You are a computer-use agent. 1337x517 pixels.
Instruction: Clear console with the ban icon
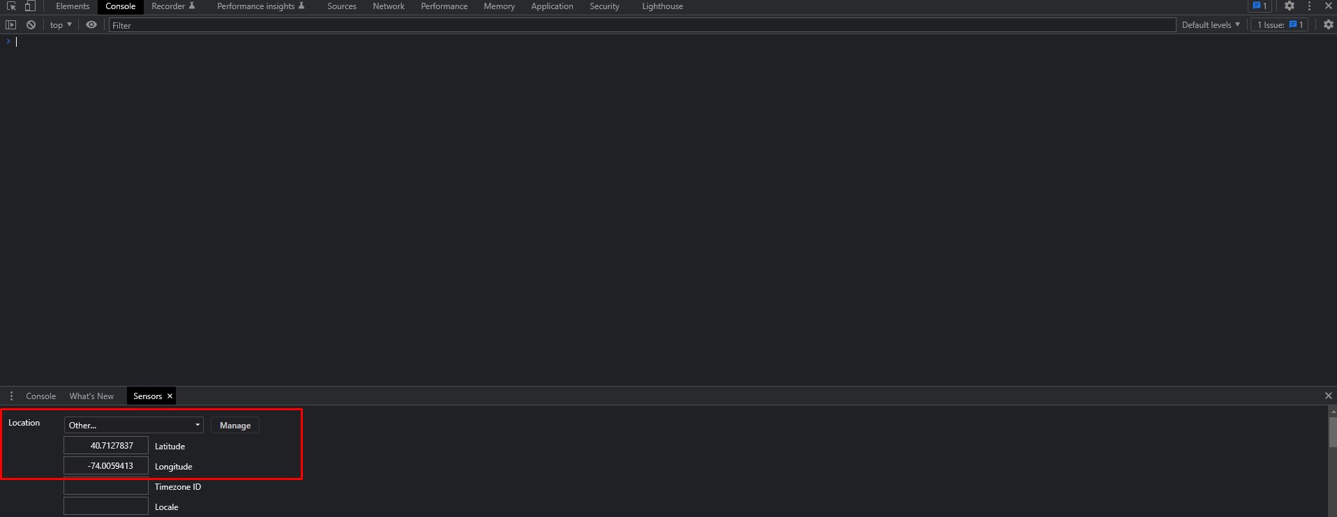31,24
